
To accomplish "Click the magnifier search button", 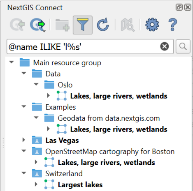I will (183, 46).
